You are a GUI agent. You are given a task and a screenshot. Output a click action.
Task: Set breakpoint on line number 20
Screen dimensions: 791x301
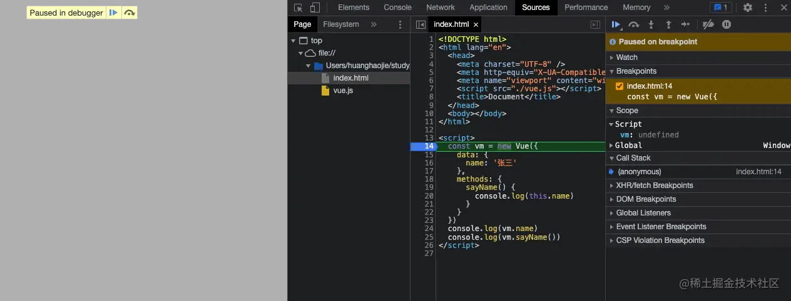click(x=429, y=195)
